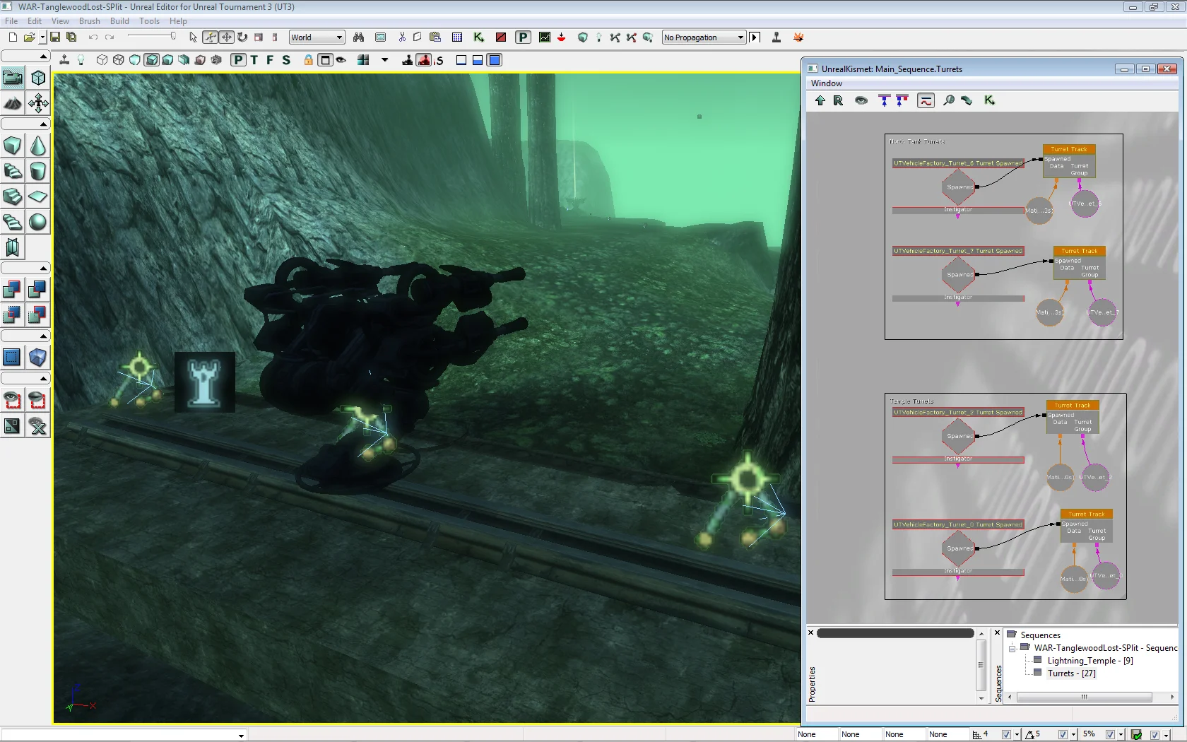The height and width of the screenshot is (742, 1187).
Task: Click the Kismet parent sequence up arrow
Action: click(820, 100)
